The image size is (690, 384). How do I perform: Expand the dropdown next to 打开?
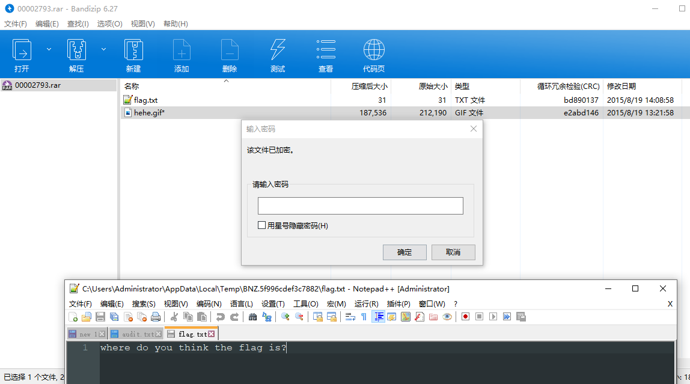[x=49, y=49]
